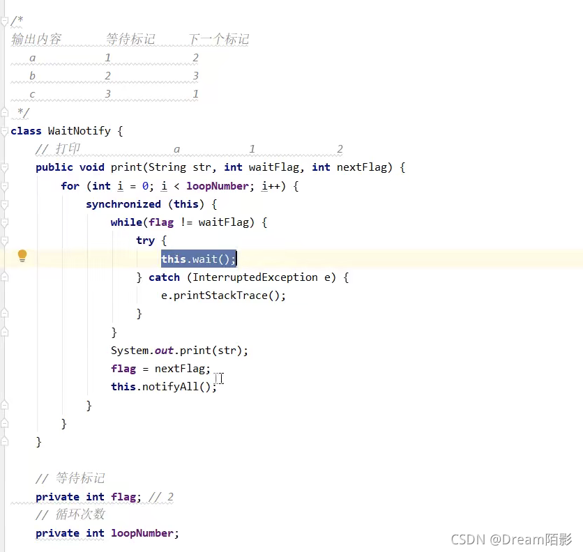583x552 pixels.
Task: Collapse the 'while(flag != waitFlag)' loop
Action: [x=4, y=222]
